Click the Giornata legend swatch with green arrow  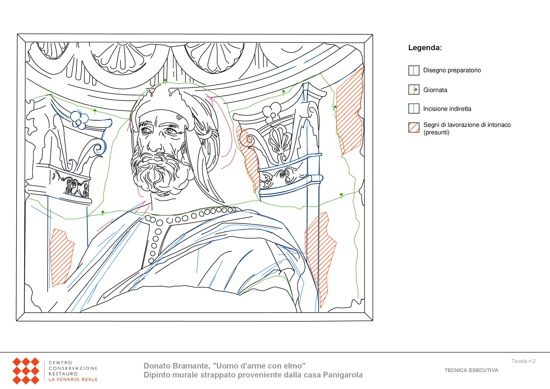tap(414, 90)
